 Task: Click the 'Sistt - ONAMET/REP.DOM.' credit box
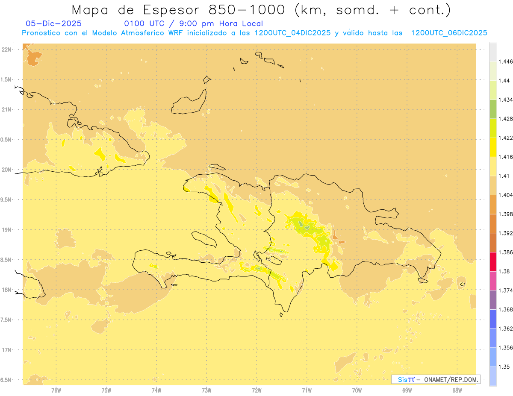[x=436, y=379]
